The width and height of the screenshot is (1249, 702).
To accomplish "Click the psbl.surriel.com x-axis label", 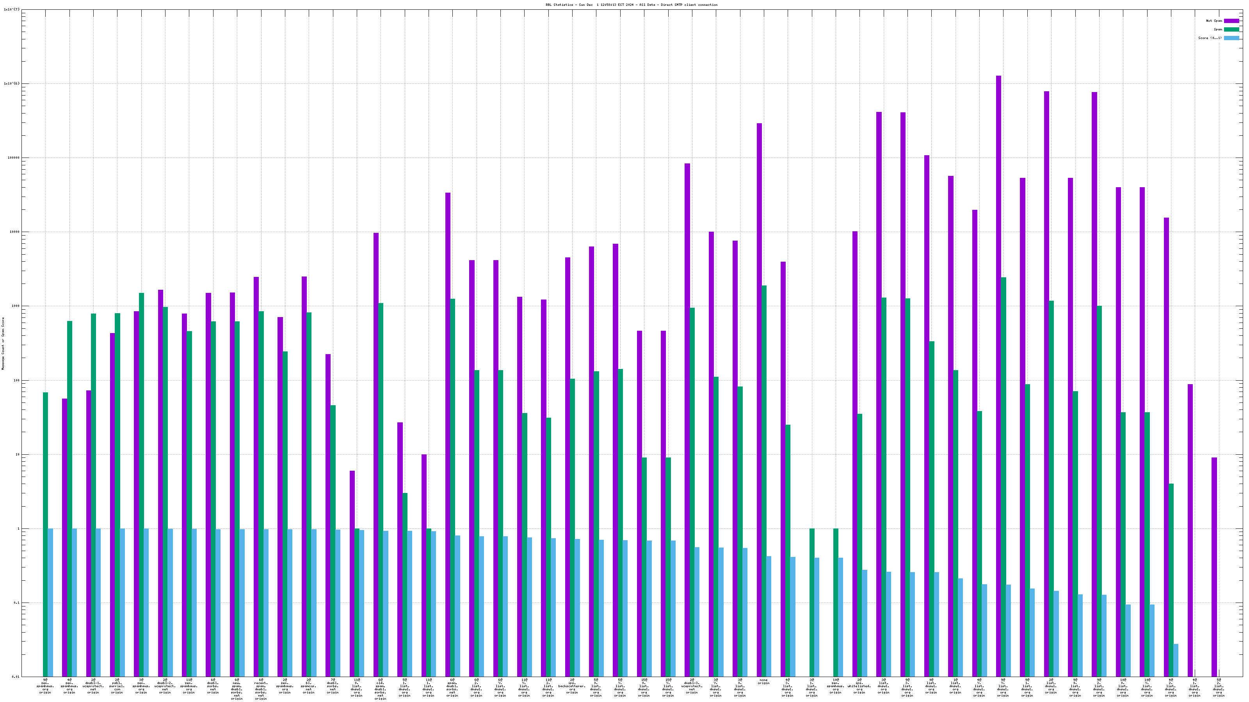I will [117, 686].
